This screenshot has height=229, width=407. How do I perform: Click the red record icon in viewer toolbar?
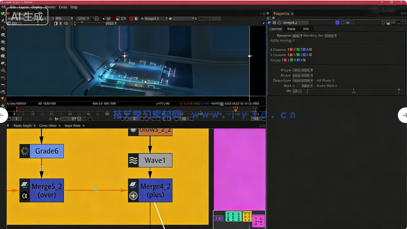pyautogui.click(x=131, y=19)
